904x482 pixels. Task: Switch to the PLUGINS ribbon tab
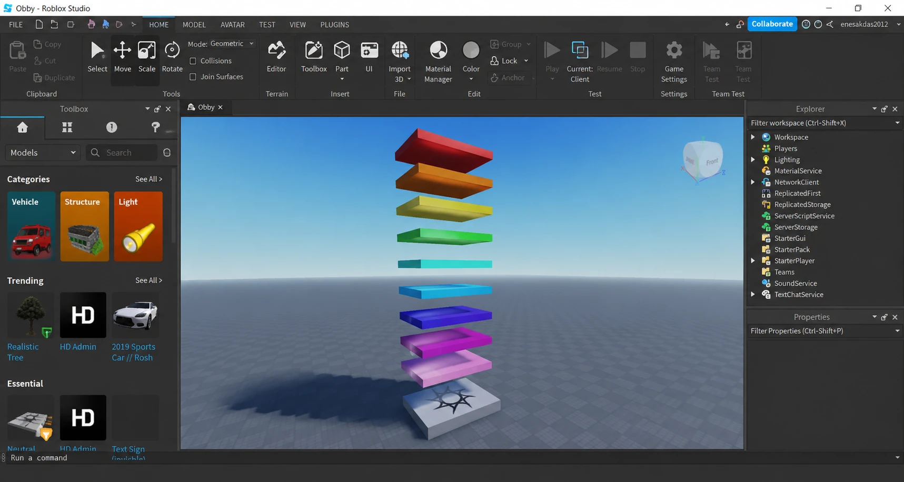point(334,25)
